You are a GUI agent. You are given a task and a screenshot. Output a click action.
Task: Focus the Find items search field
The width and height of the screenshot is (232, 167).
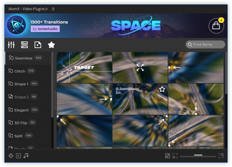point(205,44)
